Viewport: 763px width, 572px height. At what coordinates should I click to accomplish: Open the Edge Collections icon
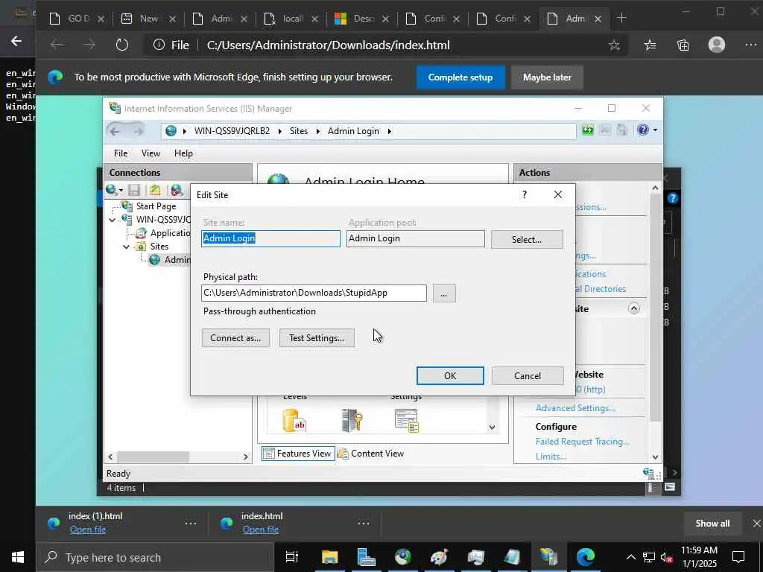pos(683,45)
